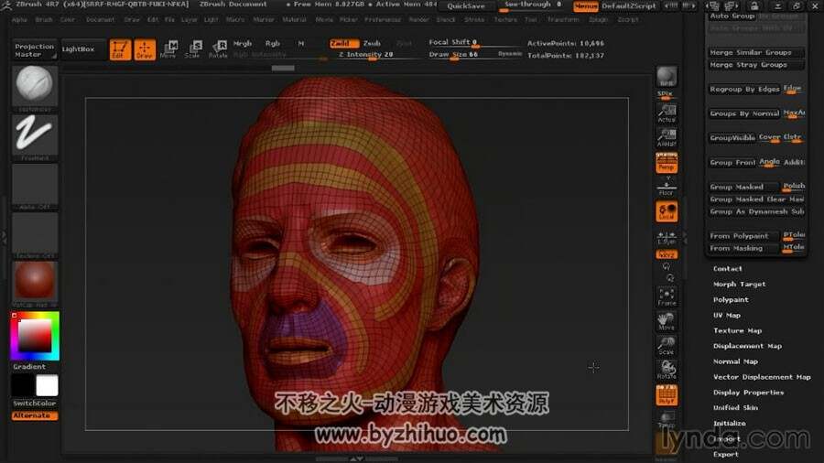Screen dimensions: 824x463
Task: Activate the Edit mode icon
Action: (120, 49)
